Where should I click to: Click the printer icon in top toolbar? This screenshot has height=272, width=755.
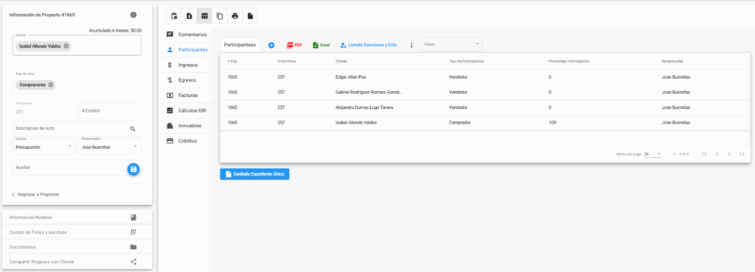(x=235, y=16)
